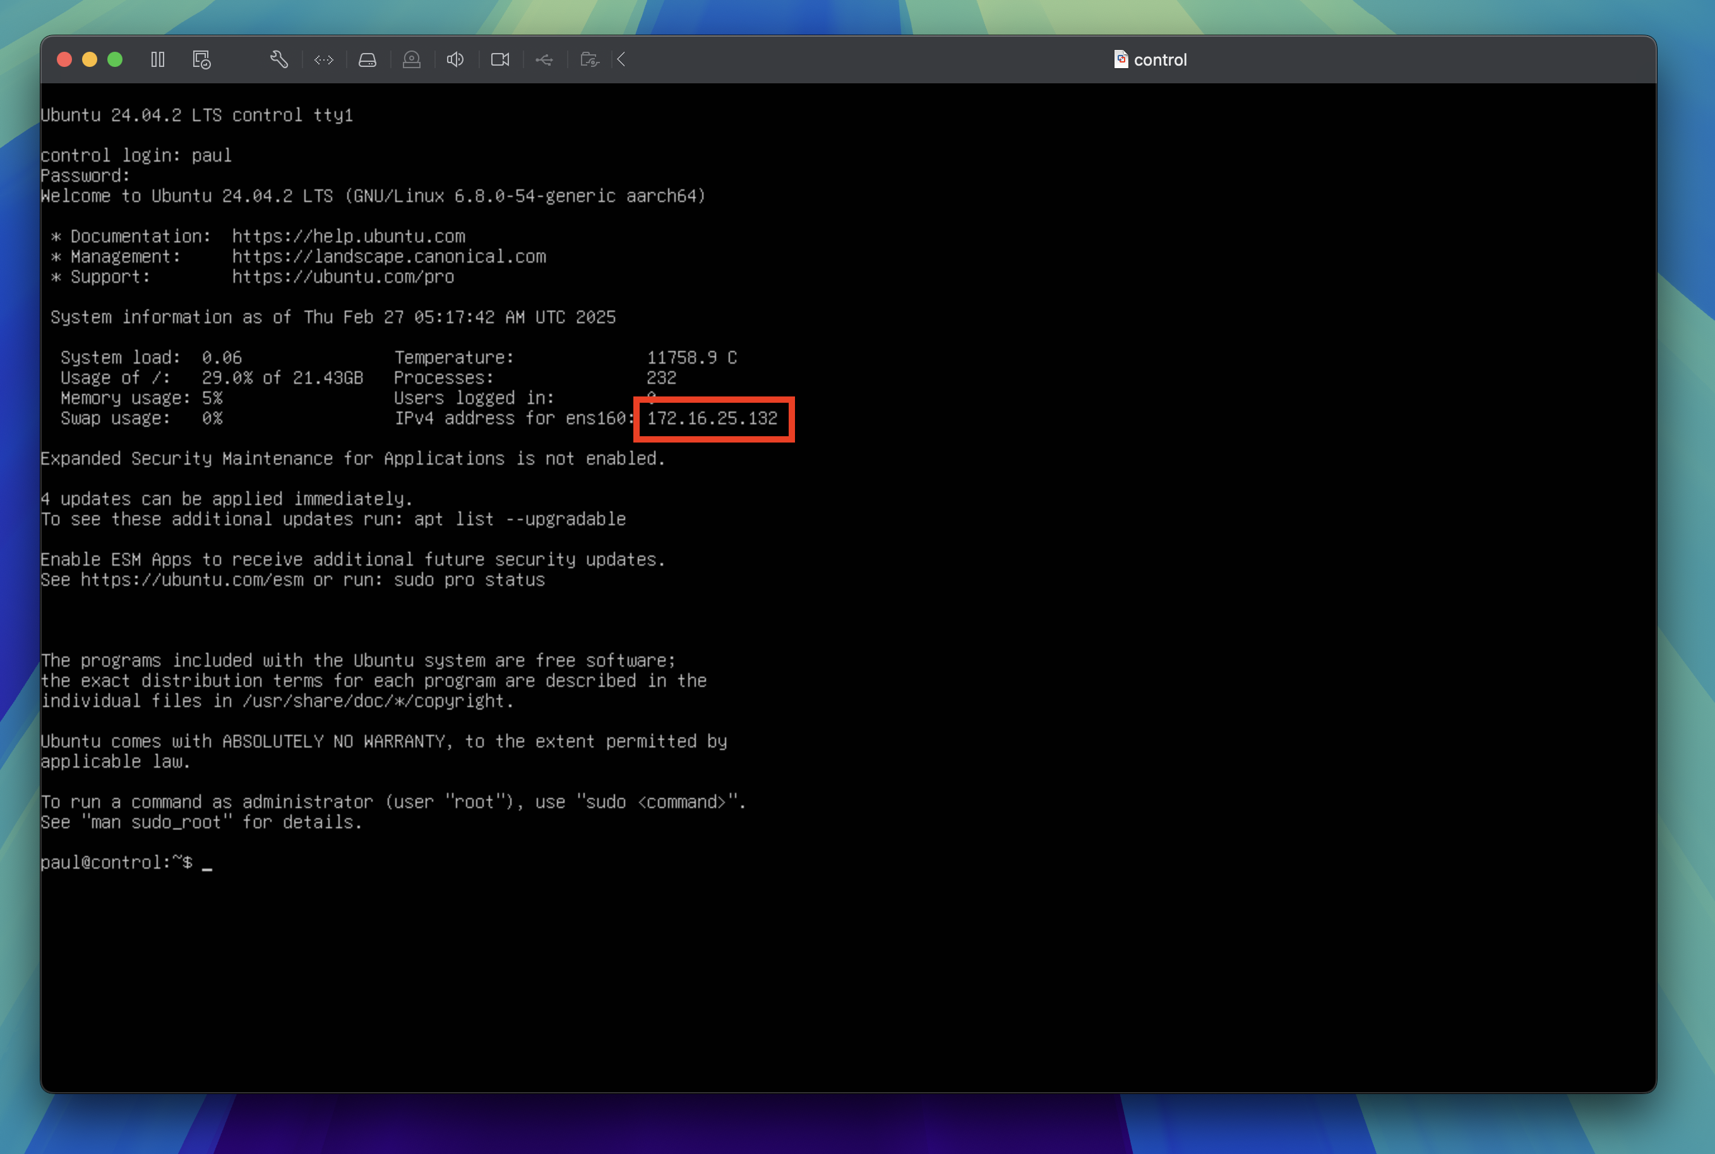
Task: Mute the virtual machine speaker
Action: (456, 59)
